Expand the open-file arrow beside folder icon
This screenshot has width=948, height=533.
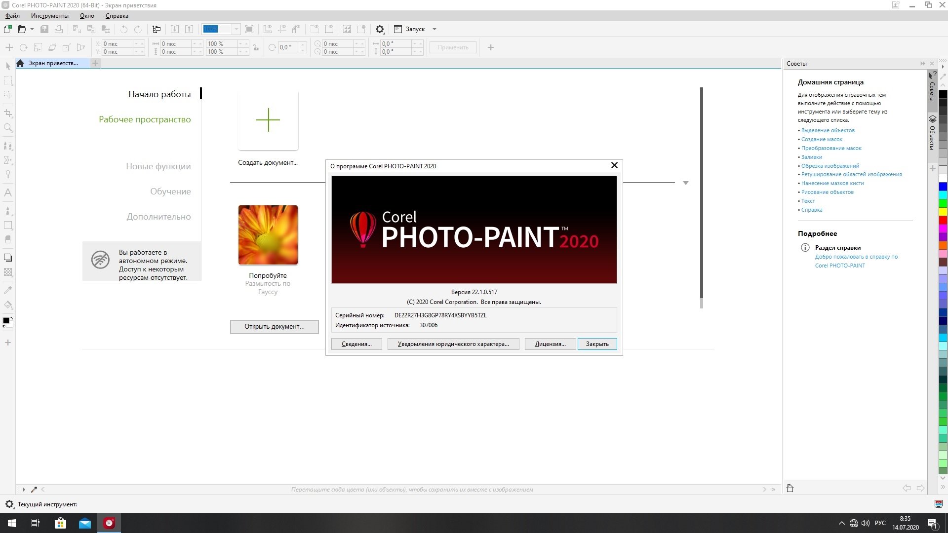(32, 29)
